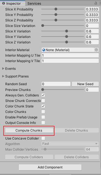Click the New Seed button

pyautogui.click(x=85, y=84)
